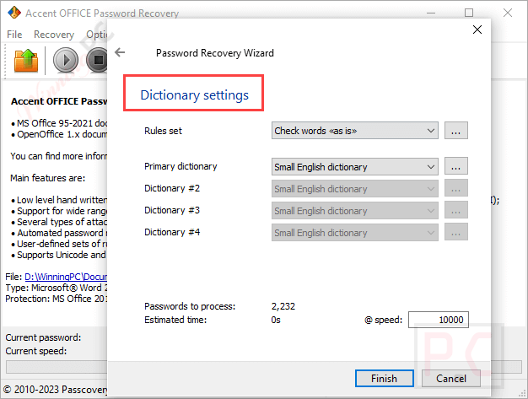The height and width of the screenshot is (399, 528).
Task: Click the open file toolbar icon
Action: click(26, 60)
